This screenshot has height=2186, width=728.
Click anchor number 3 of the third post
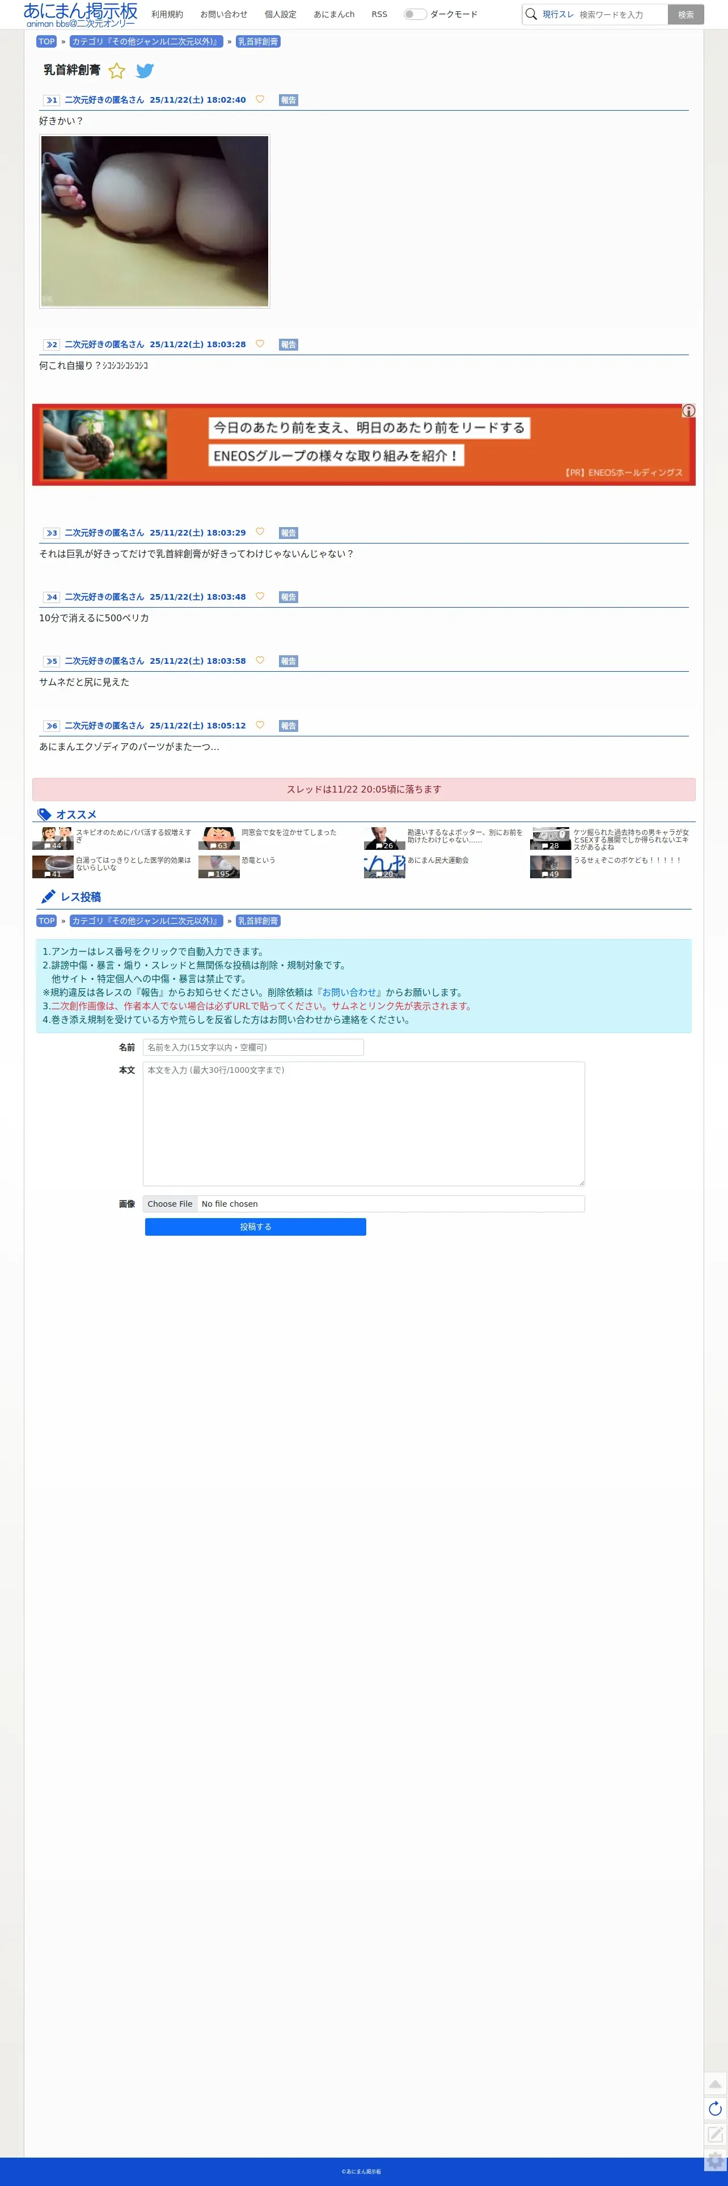pyautogui.click(x=52, y=533)
